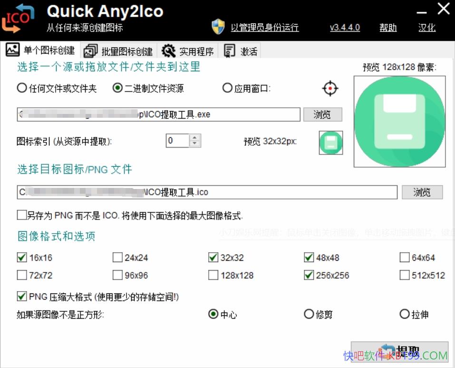The height and width of the screenshot is (368, 455).
Task: Select the 任何文件或文件夹 radio option
Action: 22,88
